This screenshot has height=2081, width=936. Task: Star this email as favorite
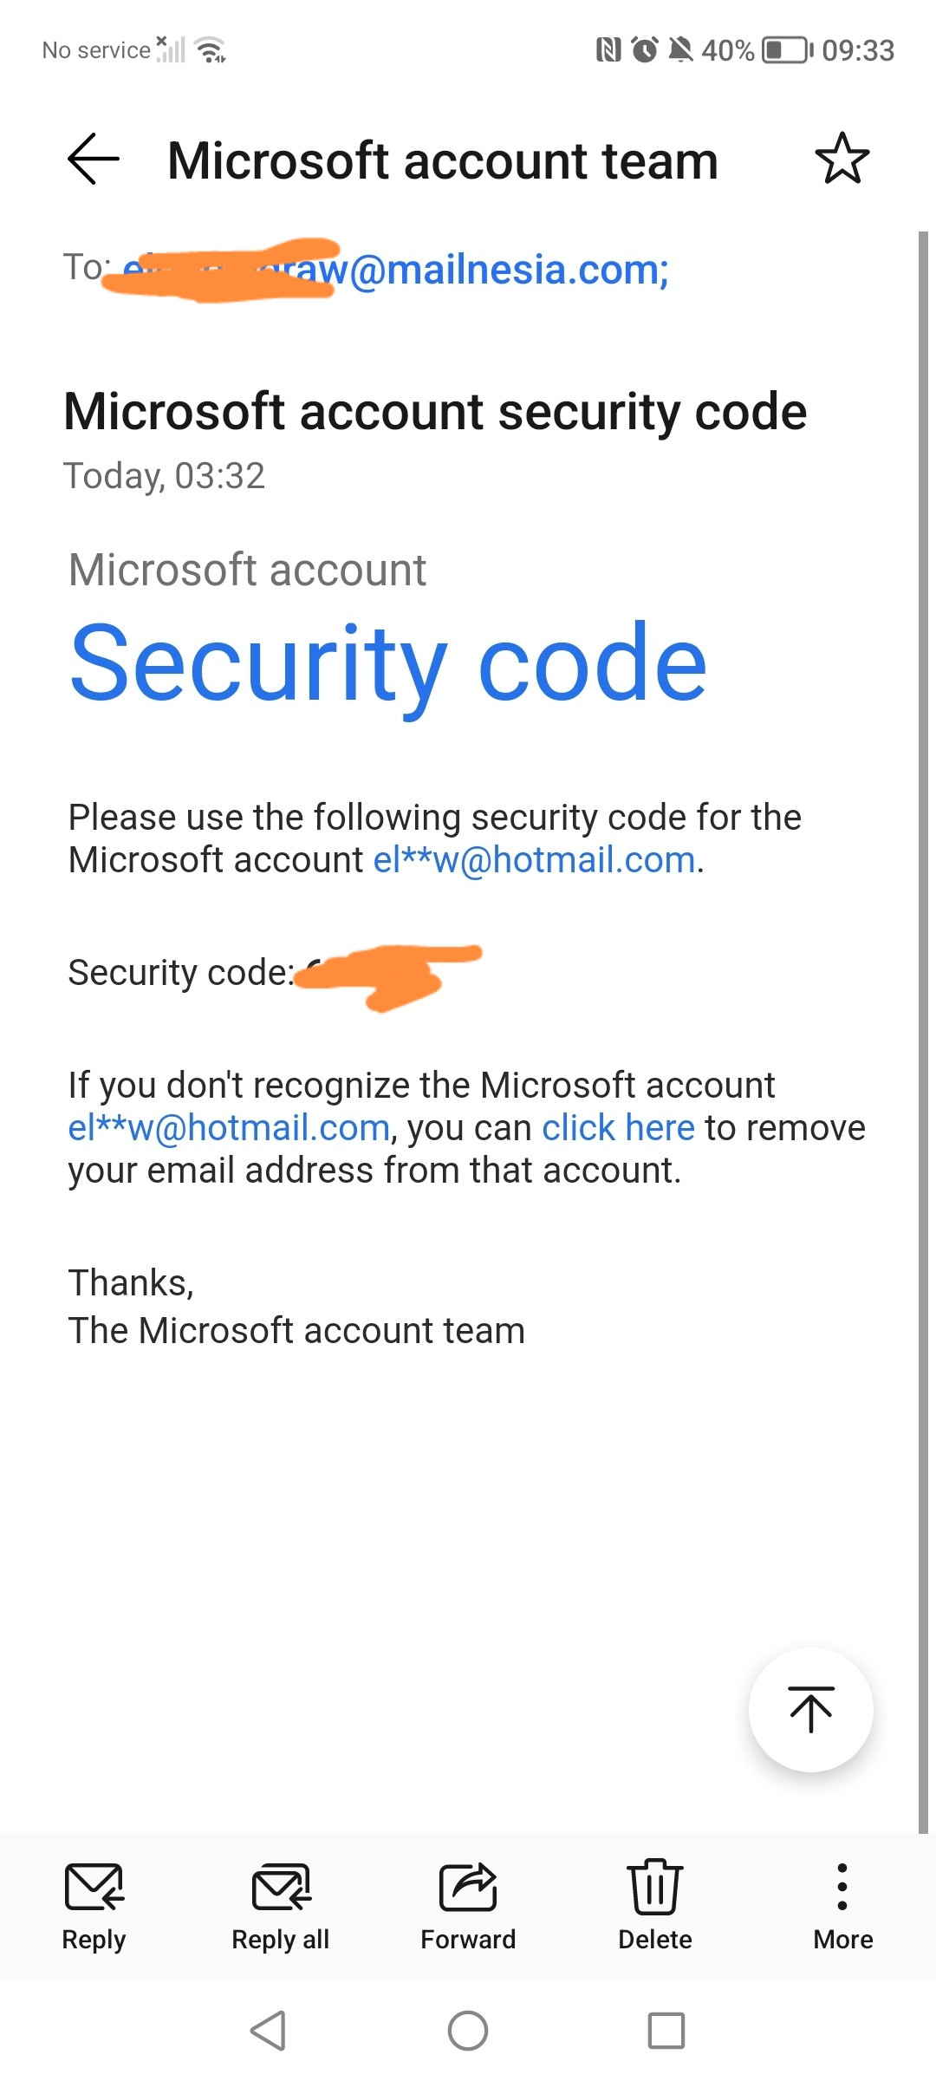click(842, 160)
